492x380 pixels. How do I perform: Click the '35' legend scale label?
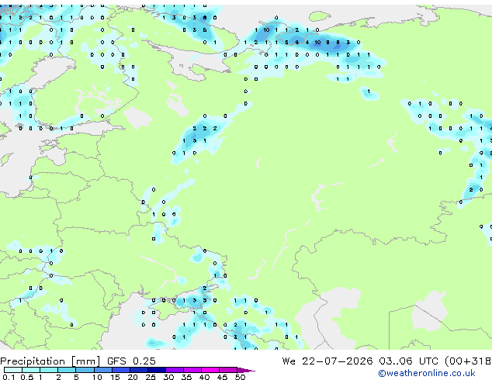(186, 377)
